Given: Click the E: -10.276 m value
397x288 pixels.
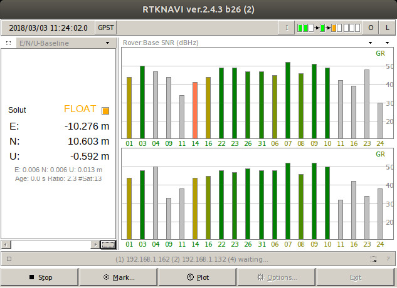Looking at the screenshot, I should (87, 126).
